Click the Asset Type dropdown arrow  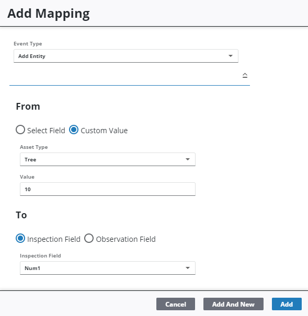point(188,159)
